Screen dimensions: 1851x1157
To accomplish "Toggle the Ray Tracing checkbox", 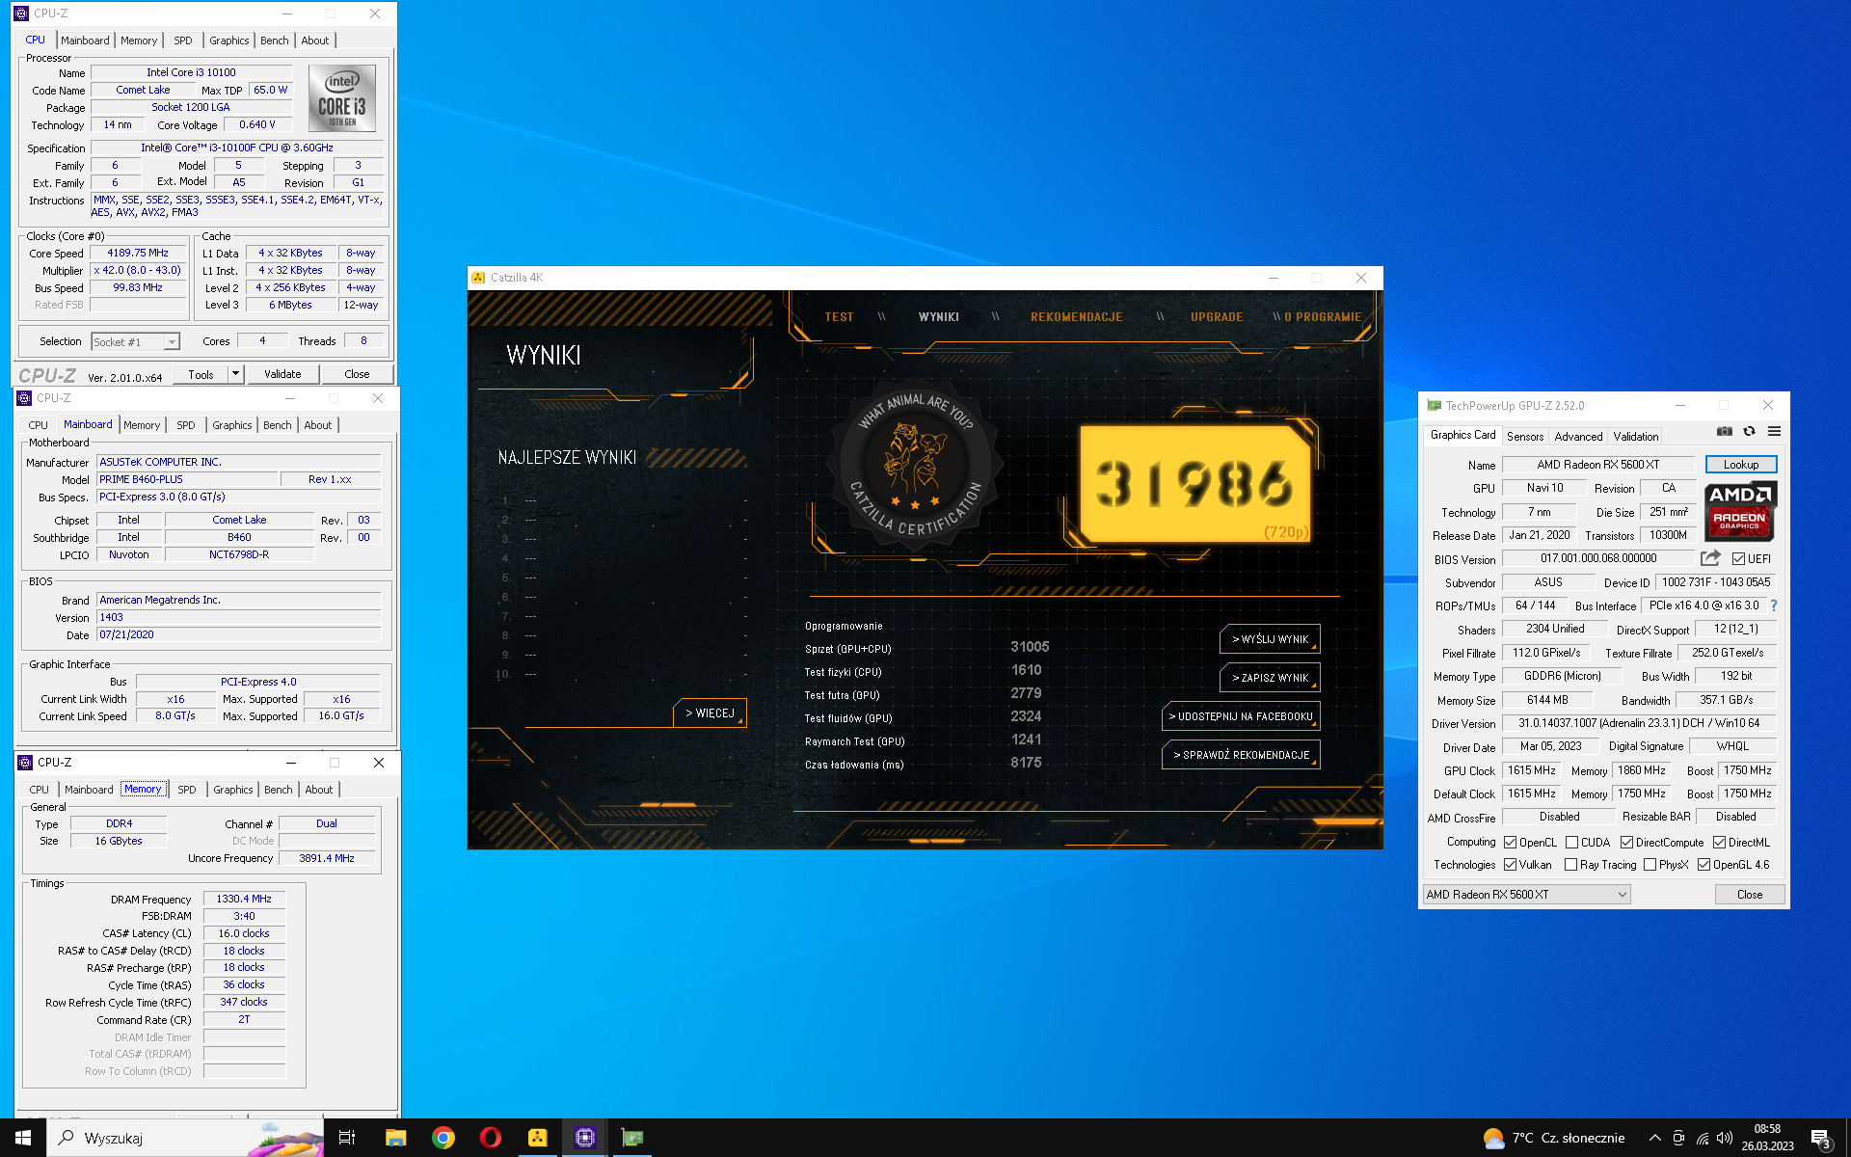I will click(1570, 865).
